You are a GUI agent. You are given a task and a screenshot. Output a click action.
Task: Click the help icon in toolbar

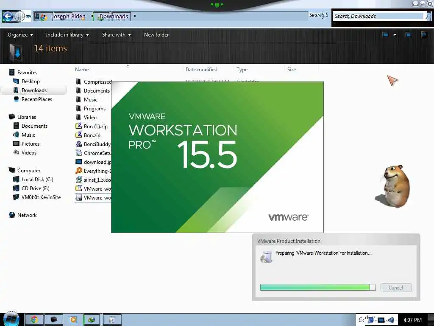[x=424, y=35]
